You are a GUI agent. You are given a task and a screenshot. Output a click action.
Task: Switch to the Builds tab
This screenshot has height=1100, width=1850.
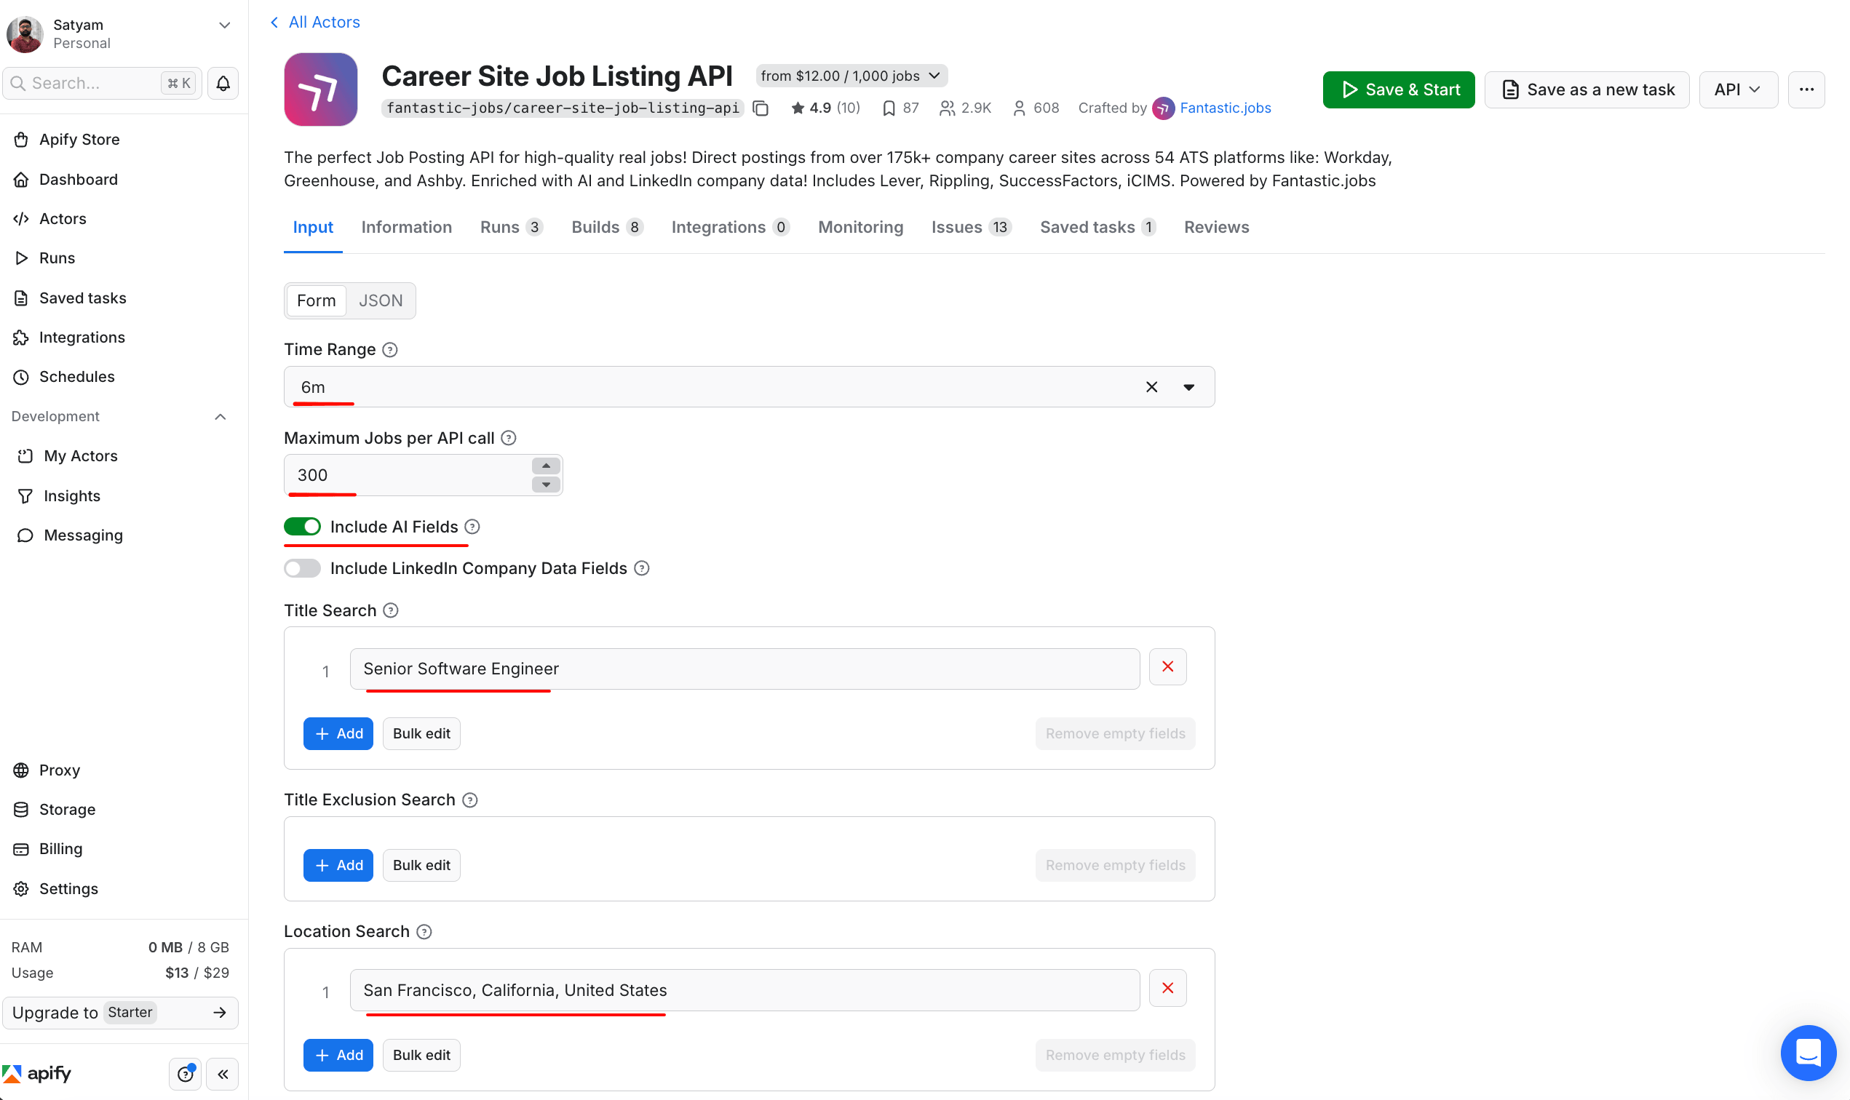pyautogui.click(x=606, y=228)
